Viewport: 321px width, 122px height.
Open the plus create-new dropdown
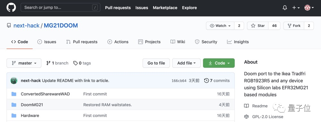pos(296,8)
